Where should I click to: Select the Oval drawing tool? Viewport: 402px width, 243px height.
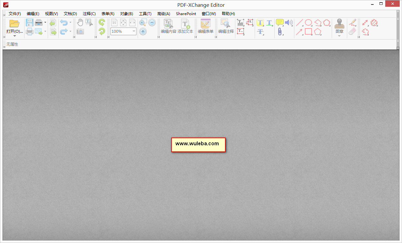(x=309, y=22)
